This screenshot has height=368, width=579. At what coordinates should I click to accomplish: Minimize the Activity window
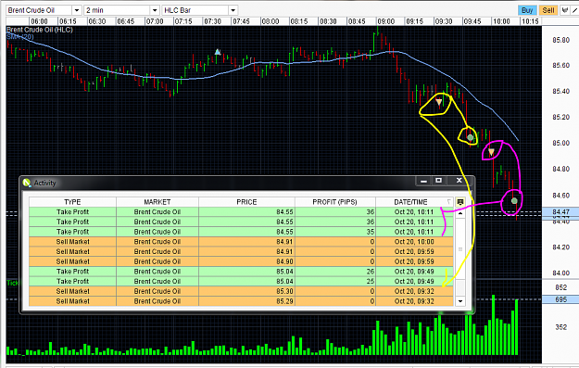click(x=423, y=181)
